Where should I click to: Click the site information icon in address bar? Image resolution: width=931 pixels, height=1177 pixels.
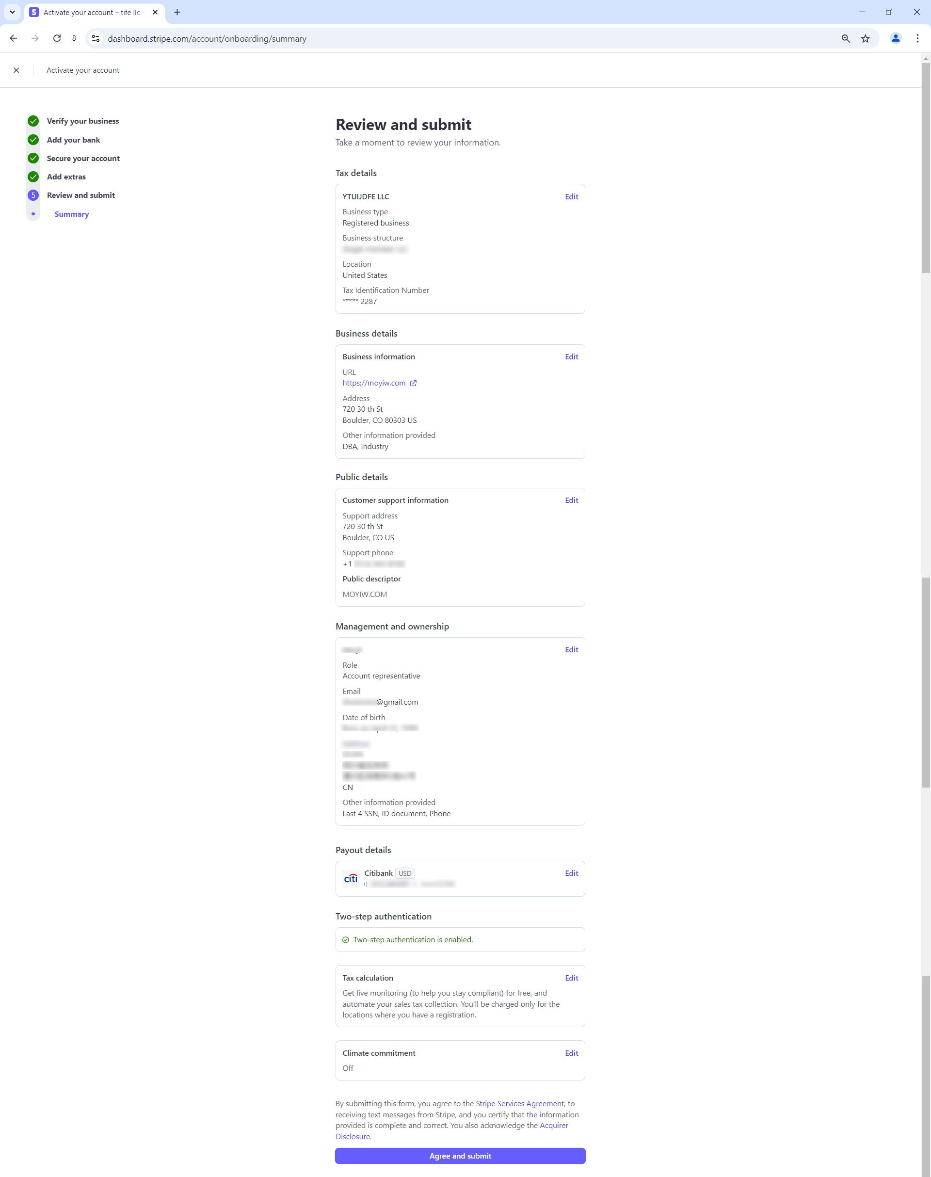coord(96,38)
